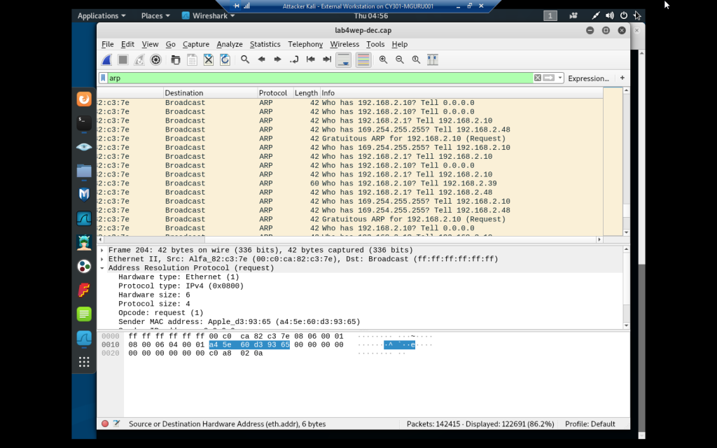Launch Faraday red F icon in dock
Screen dimensions: 717x448
(84, 290)
